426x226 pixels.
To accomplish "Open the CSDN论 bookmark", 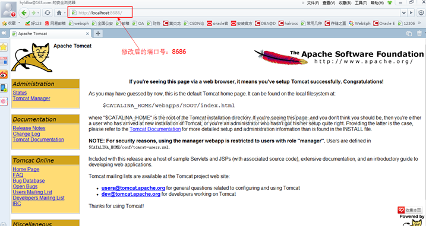I will [x=194, y=23].
